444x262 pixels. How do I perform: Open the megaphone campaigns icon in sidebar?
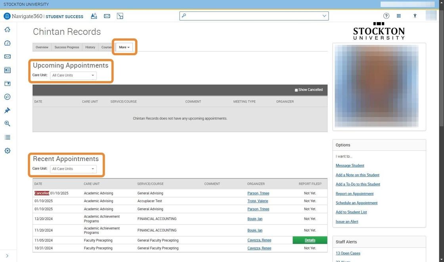pyautogui.click(x=8, y=97)
